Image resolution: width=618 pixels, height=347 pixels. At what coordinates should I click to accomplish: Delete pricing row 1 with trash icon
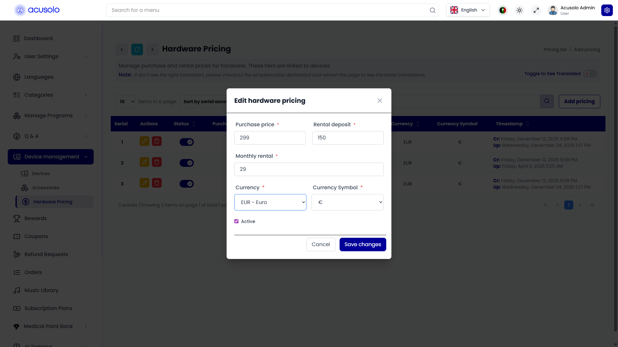pyautogui.click(x=157, y=141)
